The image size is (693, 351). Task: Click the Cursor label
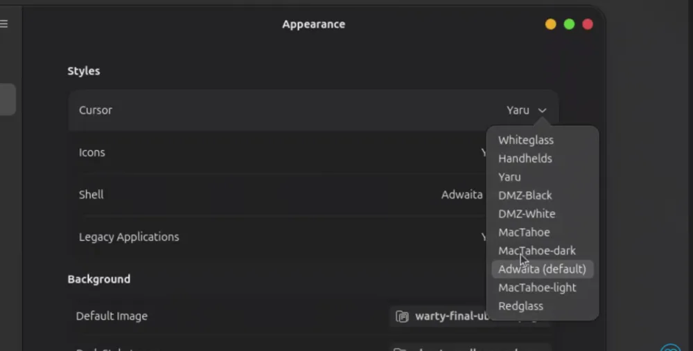tap(96, 110)
